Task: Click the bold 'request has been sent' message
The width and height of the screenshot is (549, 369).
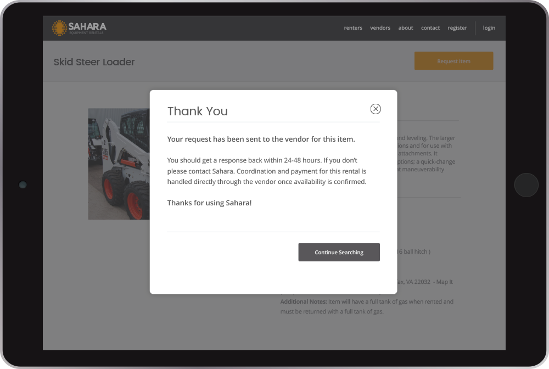Action: (261, 139)
